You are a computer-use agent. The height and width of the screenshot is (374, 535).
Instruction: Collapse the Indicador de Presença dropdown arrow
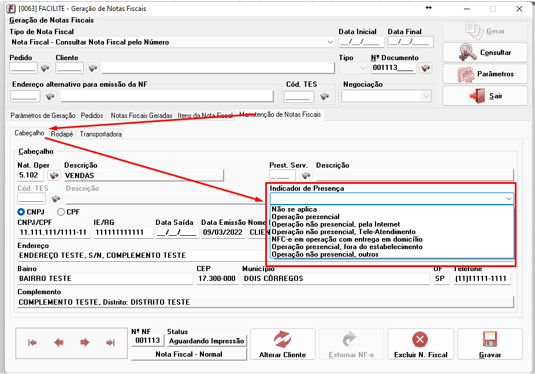pos(509,199)
